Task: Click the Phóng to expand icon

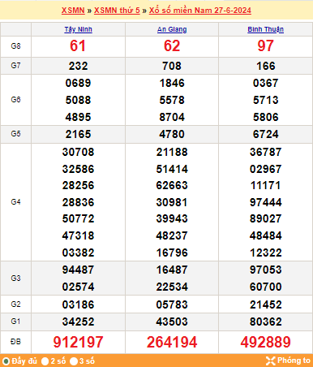Action: click(271, 361)
